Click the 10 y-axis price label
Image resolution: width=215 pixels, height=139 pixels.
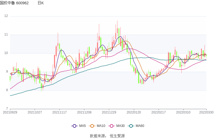[6, 53]
